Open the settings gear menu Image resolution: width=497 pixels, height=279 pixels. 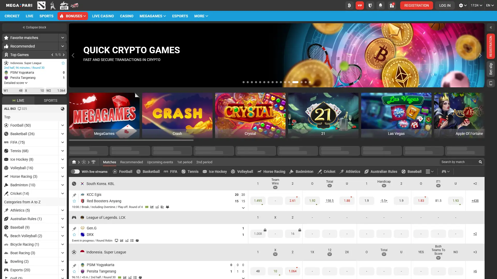tap(463, 5)
